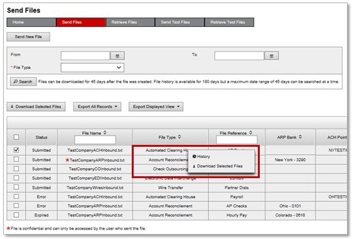
Task: Check the TestCompanyWiresInbound.txt row checkbox
Action: click(16, 187)
